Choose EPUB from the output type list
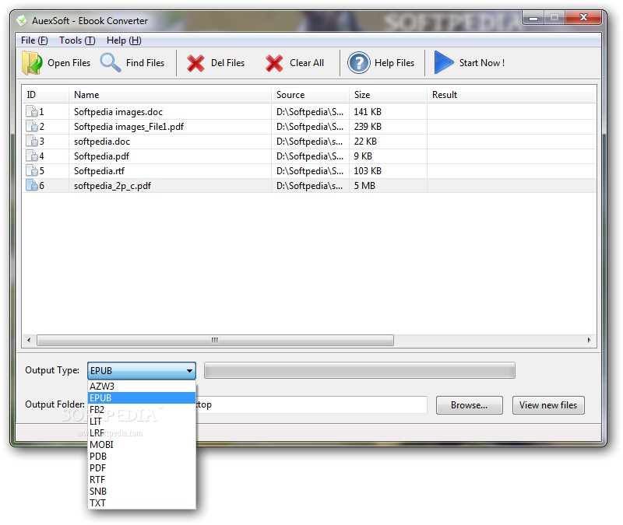Image resolution: width=623 pixels, height=525 pixels. [142, 397]
